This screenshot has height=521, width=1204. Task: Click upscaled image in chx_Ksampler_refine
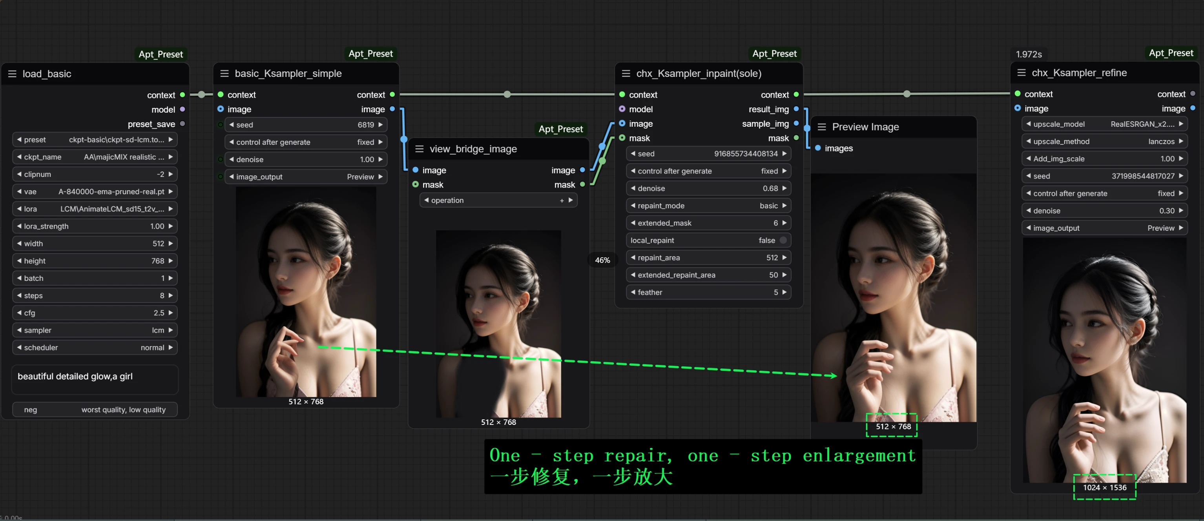(x=1105, y=360)
